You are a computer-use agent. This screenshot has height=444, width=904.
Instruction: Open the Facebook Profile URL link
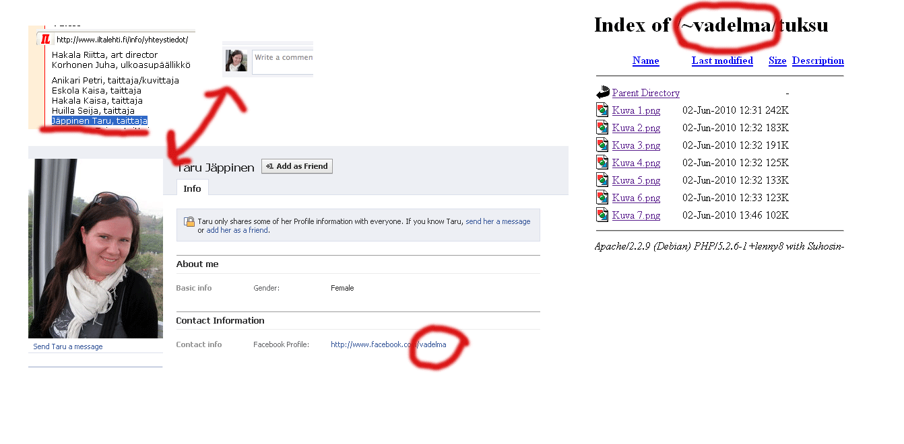coord(388,344)
